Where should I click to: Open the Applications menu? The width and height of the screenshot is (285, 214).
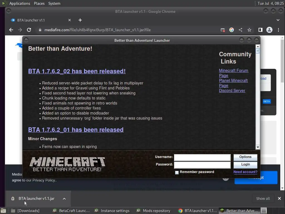click(20, 3)
